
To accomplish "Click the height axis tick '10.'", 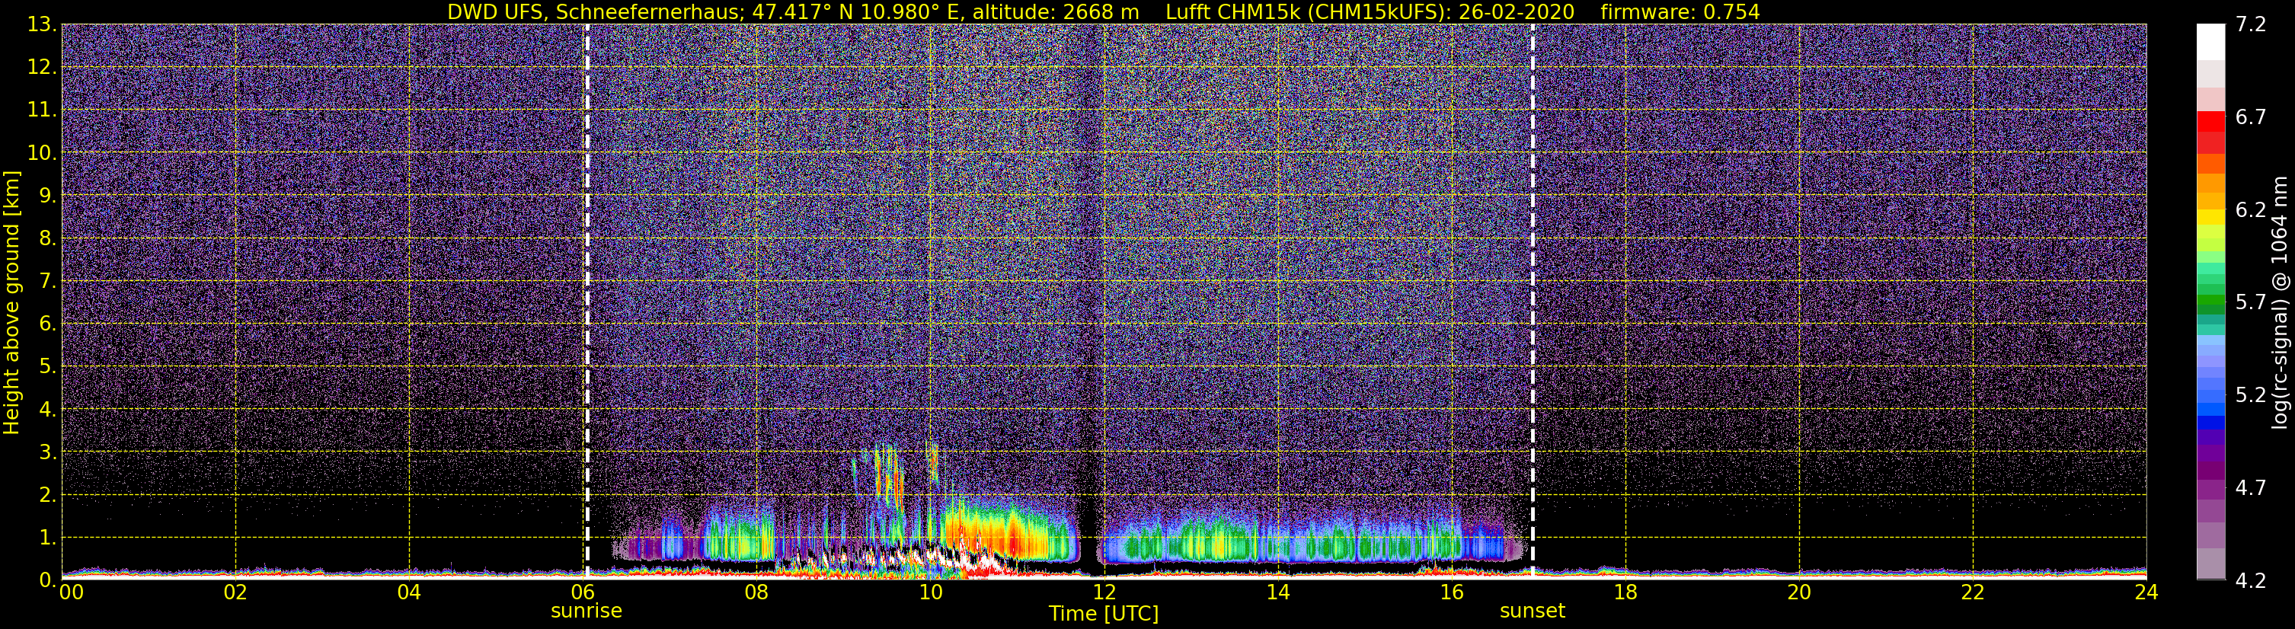I will (42, 153).
